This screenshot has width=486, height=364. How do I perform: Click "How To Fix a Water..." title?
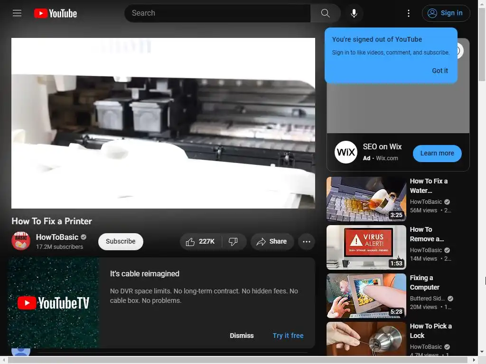click(429, 186)
